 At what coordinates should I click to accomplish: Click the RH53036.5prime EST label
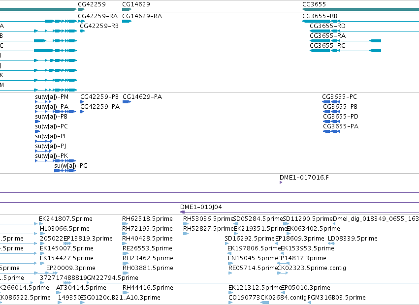(x=208, y=219)
